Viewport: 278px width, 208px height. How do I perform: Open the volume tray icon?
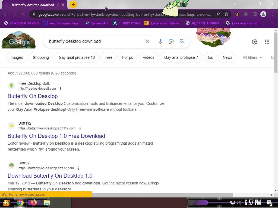pyautogui.click(x=239, y=203)
